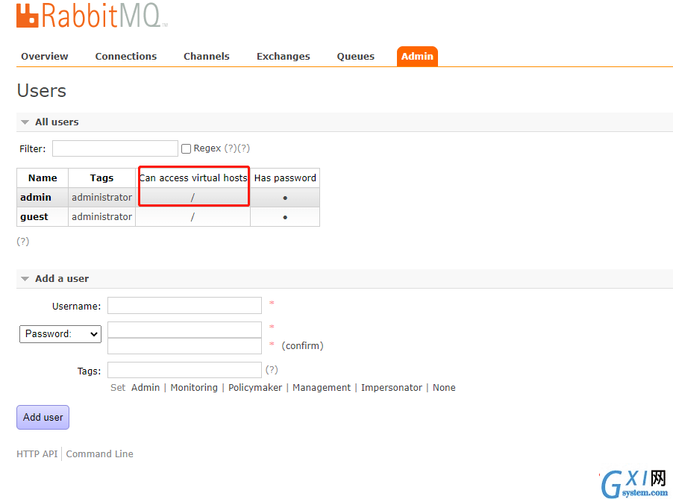Image resolution: width=673 pixels, height=499 pixels.
Task: Set tag to None
Action: 444,388
